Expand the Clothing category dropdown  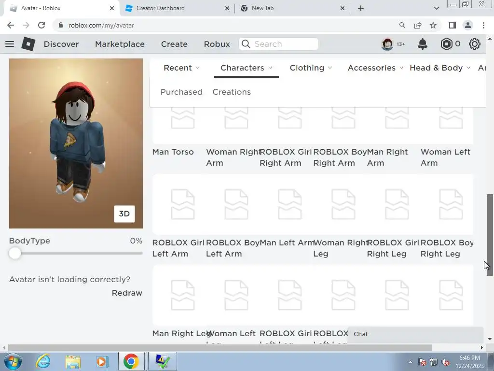click(x=311, y=68)
